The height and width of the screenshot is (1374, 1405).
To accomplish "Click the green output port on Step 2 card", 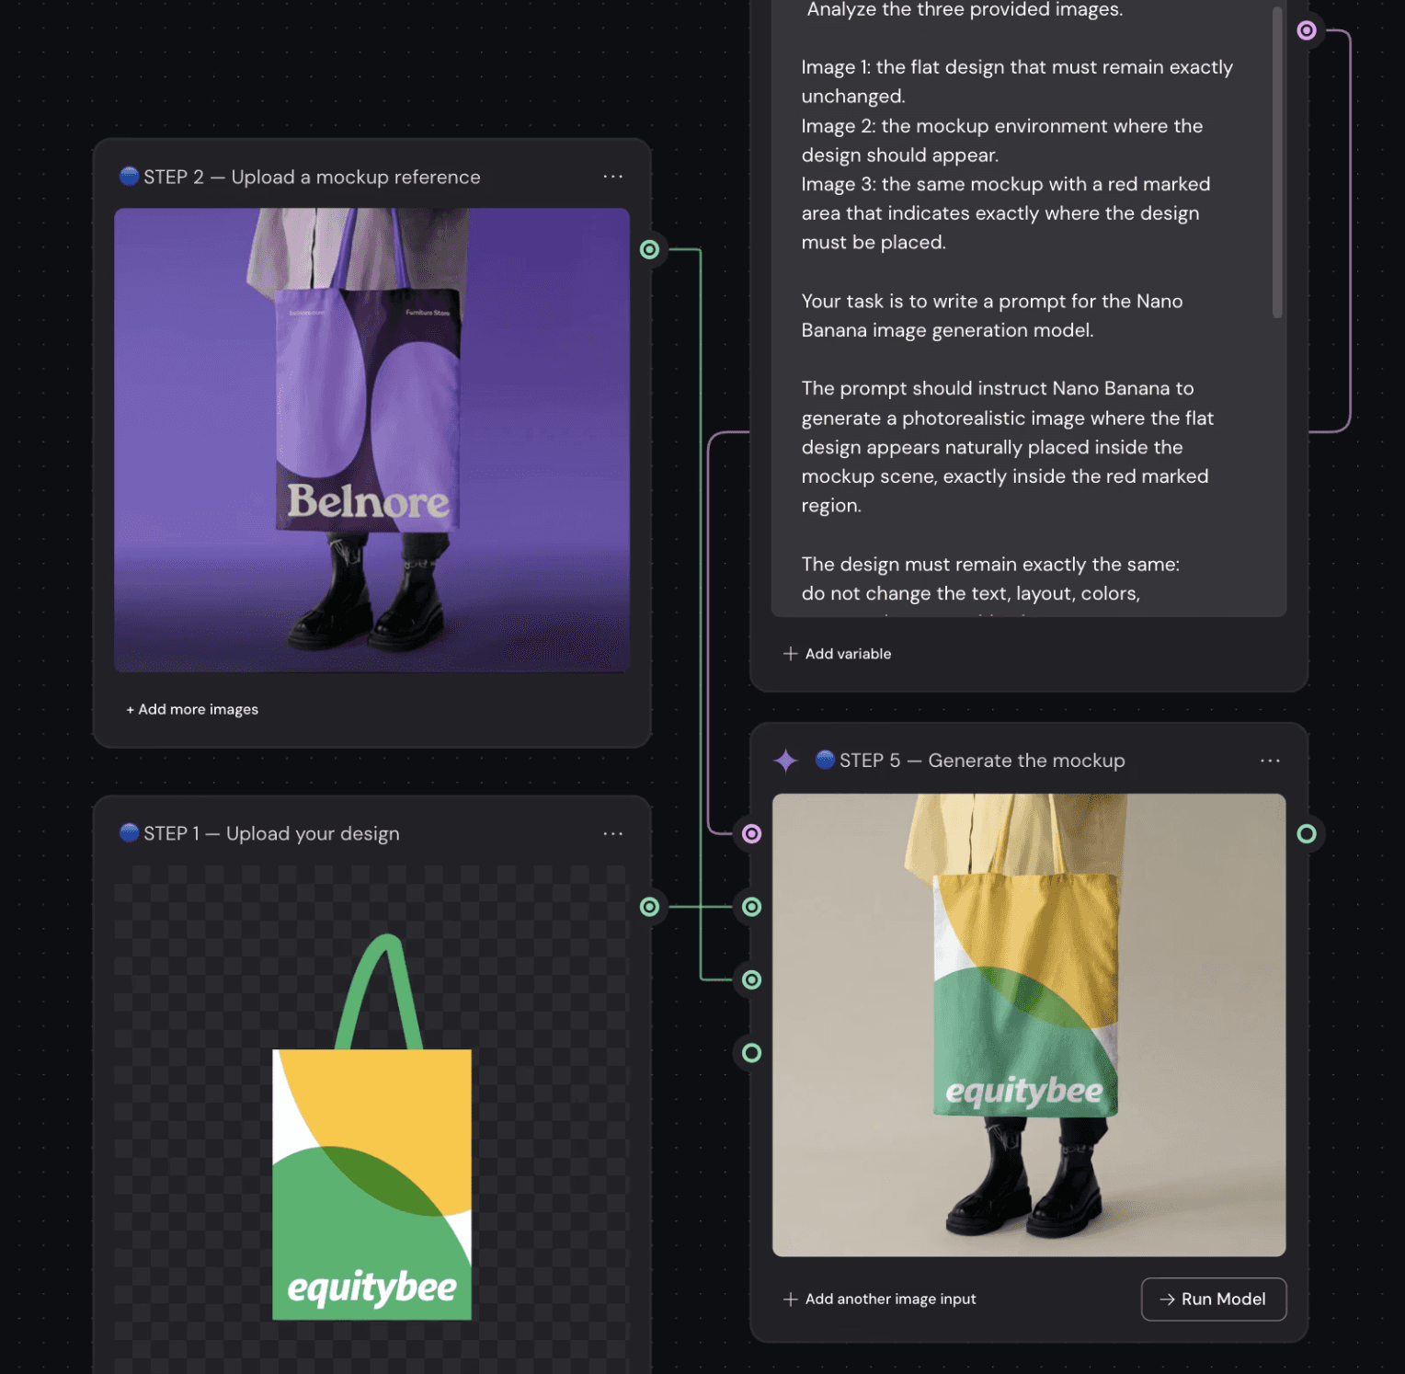I will click(650, 249).
